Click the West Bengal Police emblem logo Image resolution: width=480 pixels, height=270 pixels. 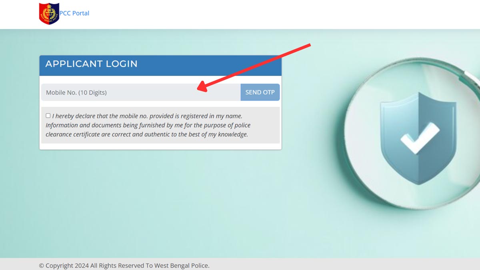coord(49,13)
